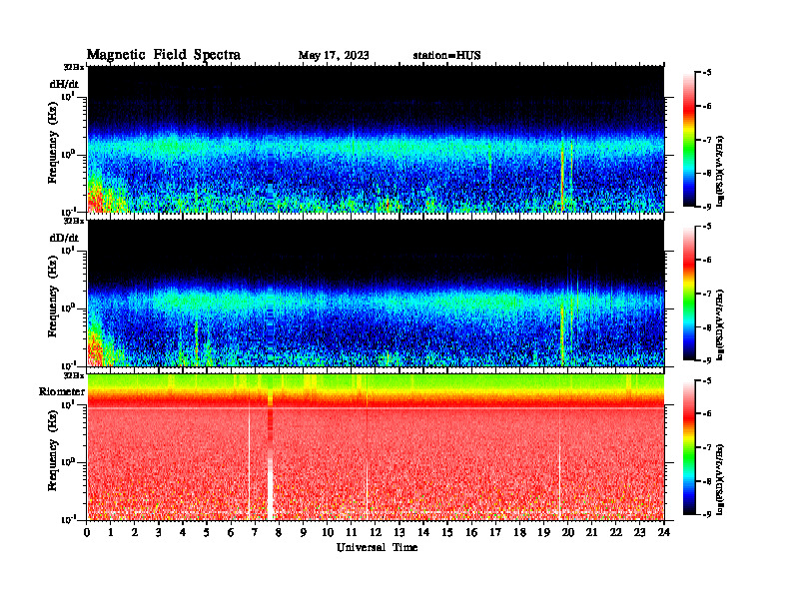791x611 pixels.
Task: Click the "Magnetic Field Spectra" title
Action: 164,55
